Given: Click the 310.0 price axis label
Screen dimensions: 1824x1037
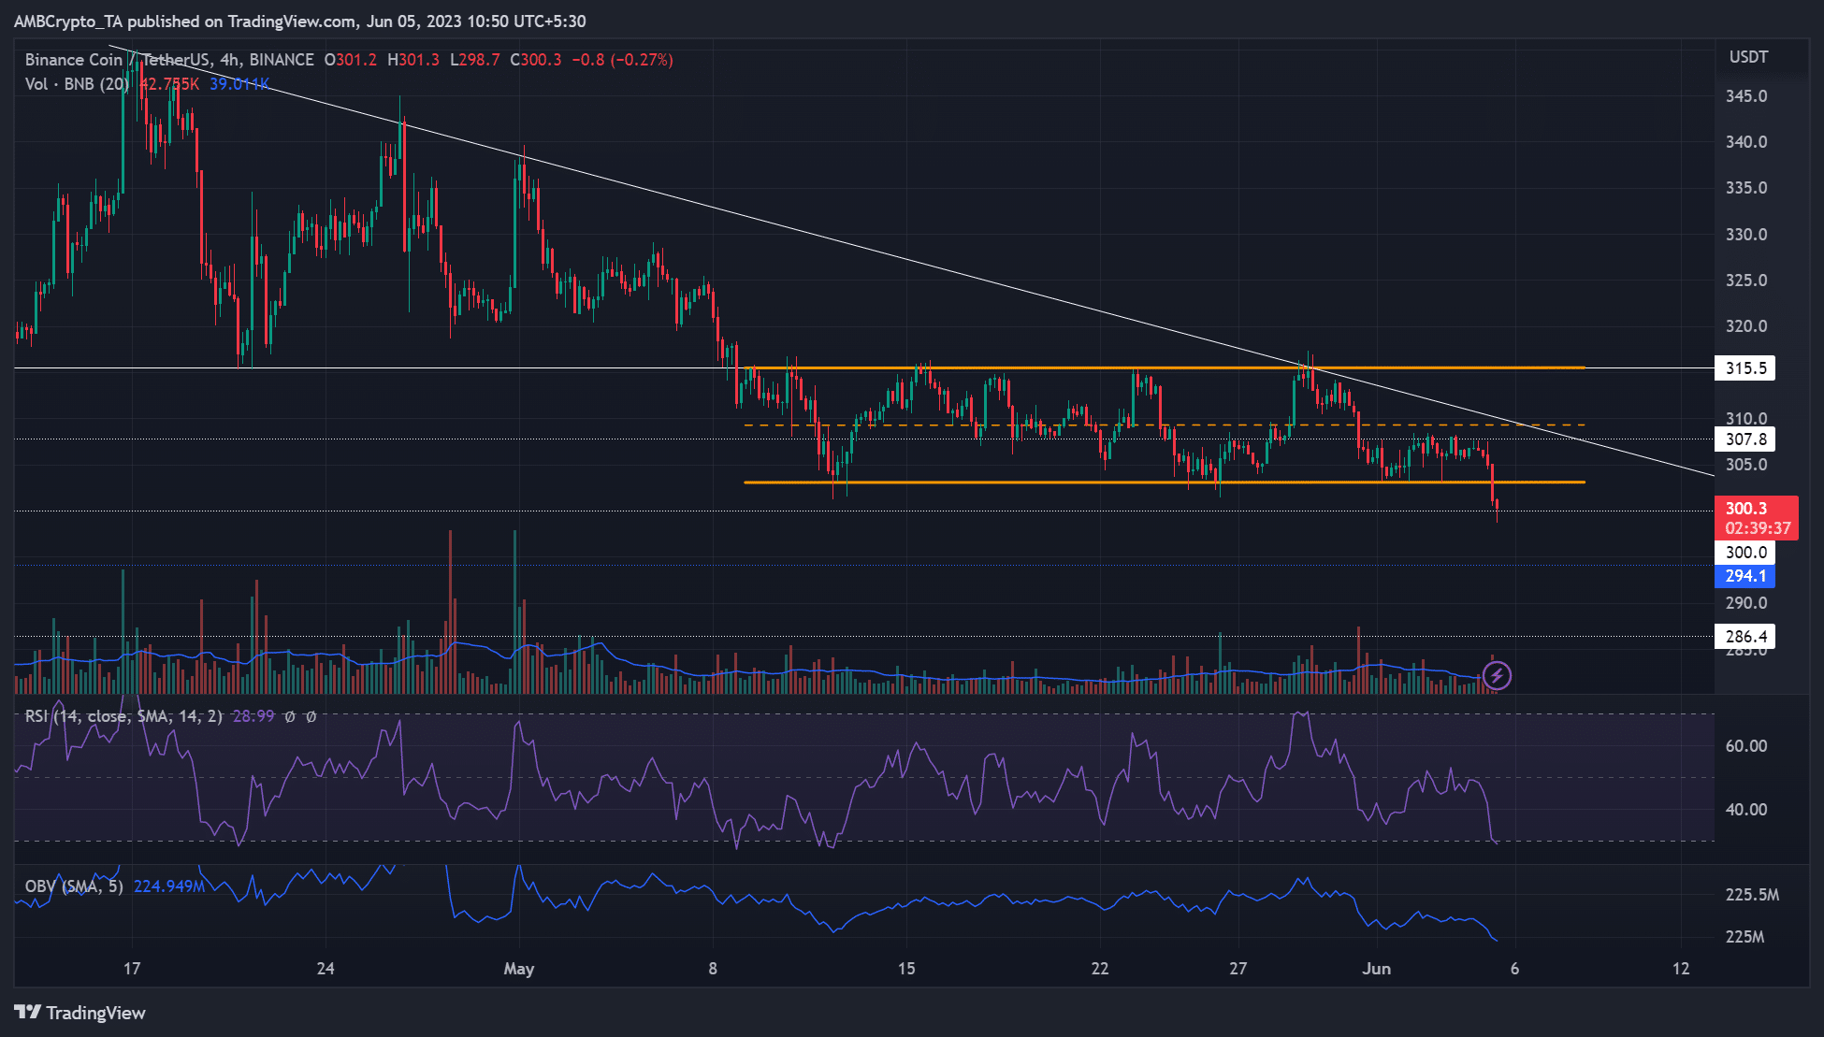Looking at the screenshot, I should (x=1746, y=418).
